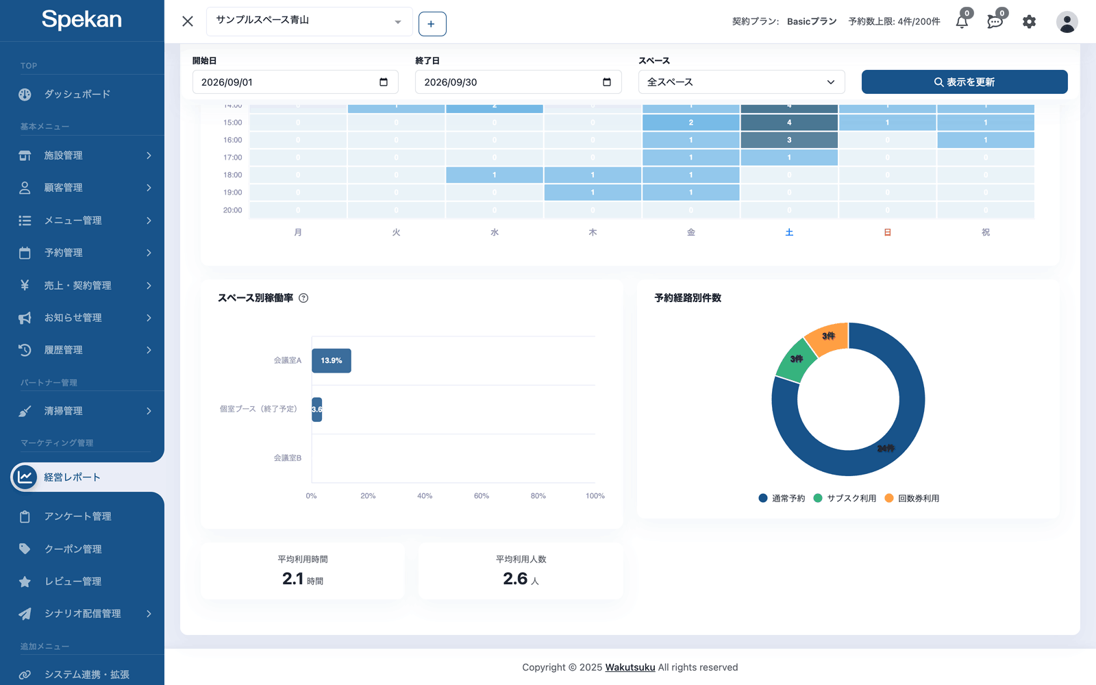
Task: Toggle 回数券利用 legend item
Action: [912, 499]
